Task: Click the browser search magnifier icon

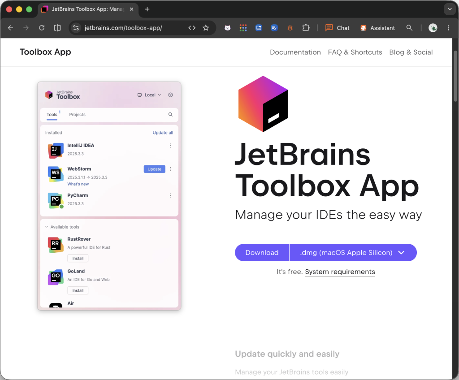Action: tap(409, 28)
